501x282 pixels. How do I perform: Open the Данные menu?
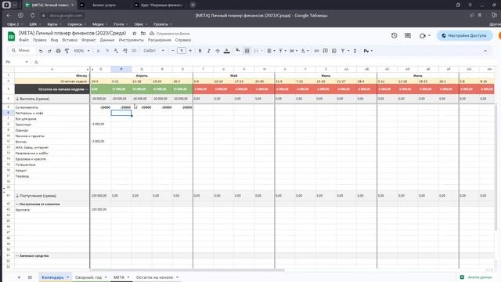[x=107, y=40]
